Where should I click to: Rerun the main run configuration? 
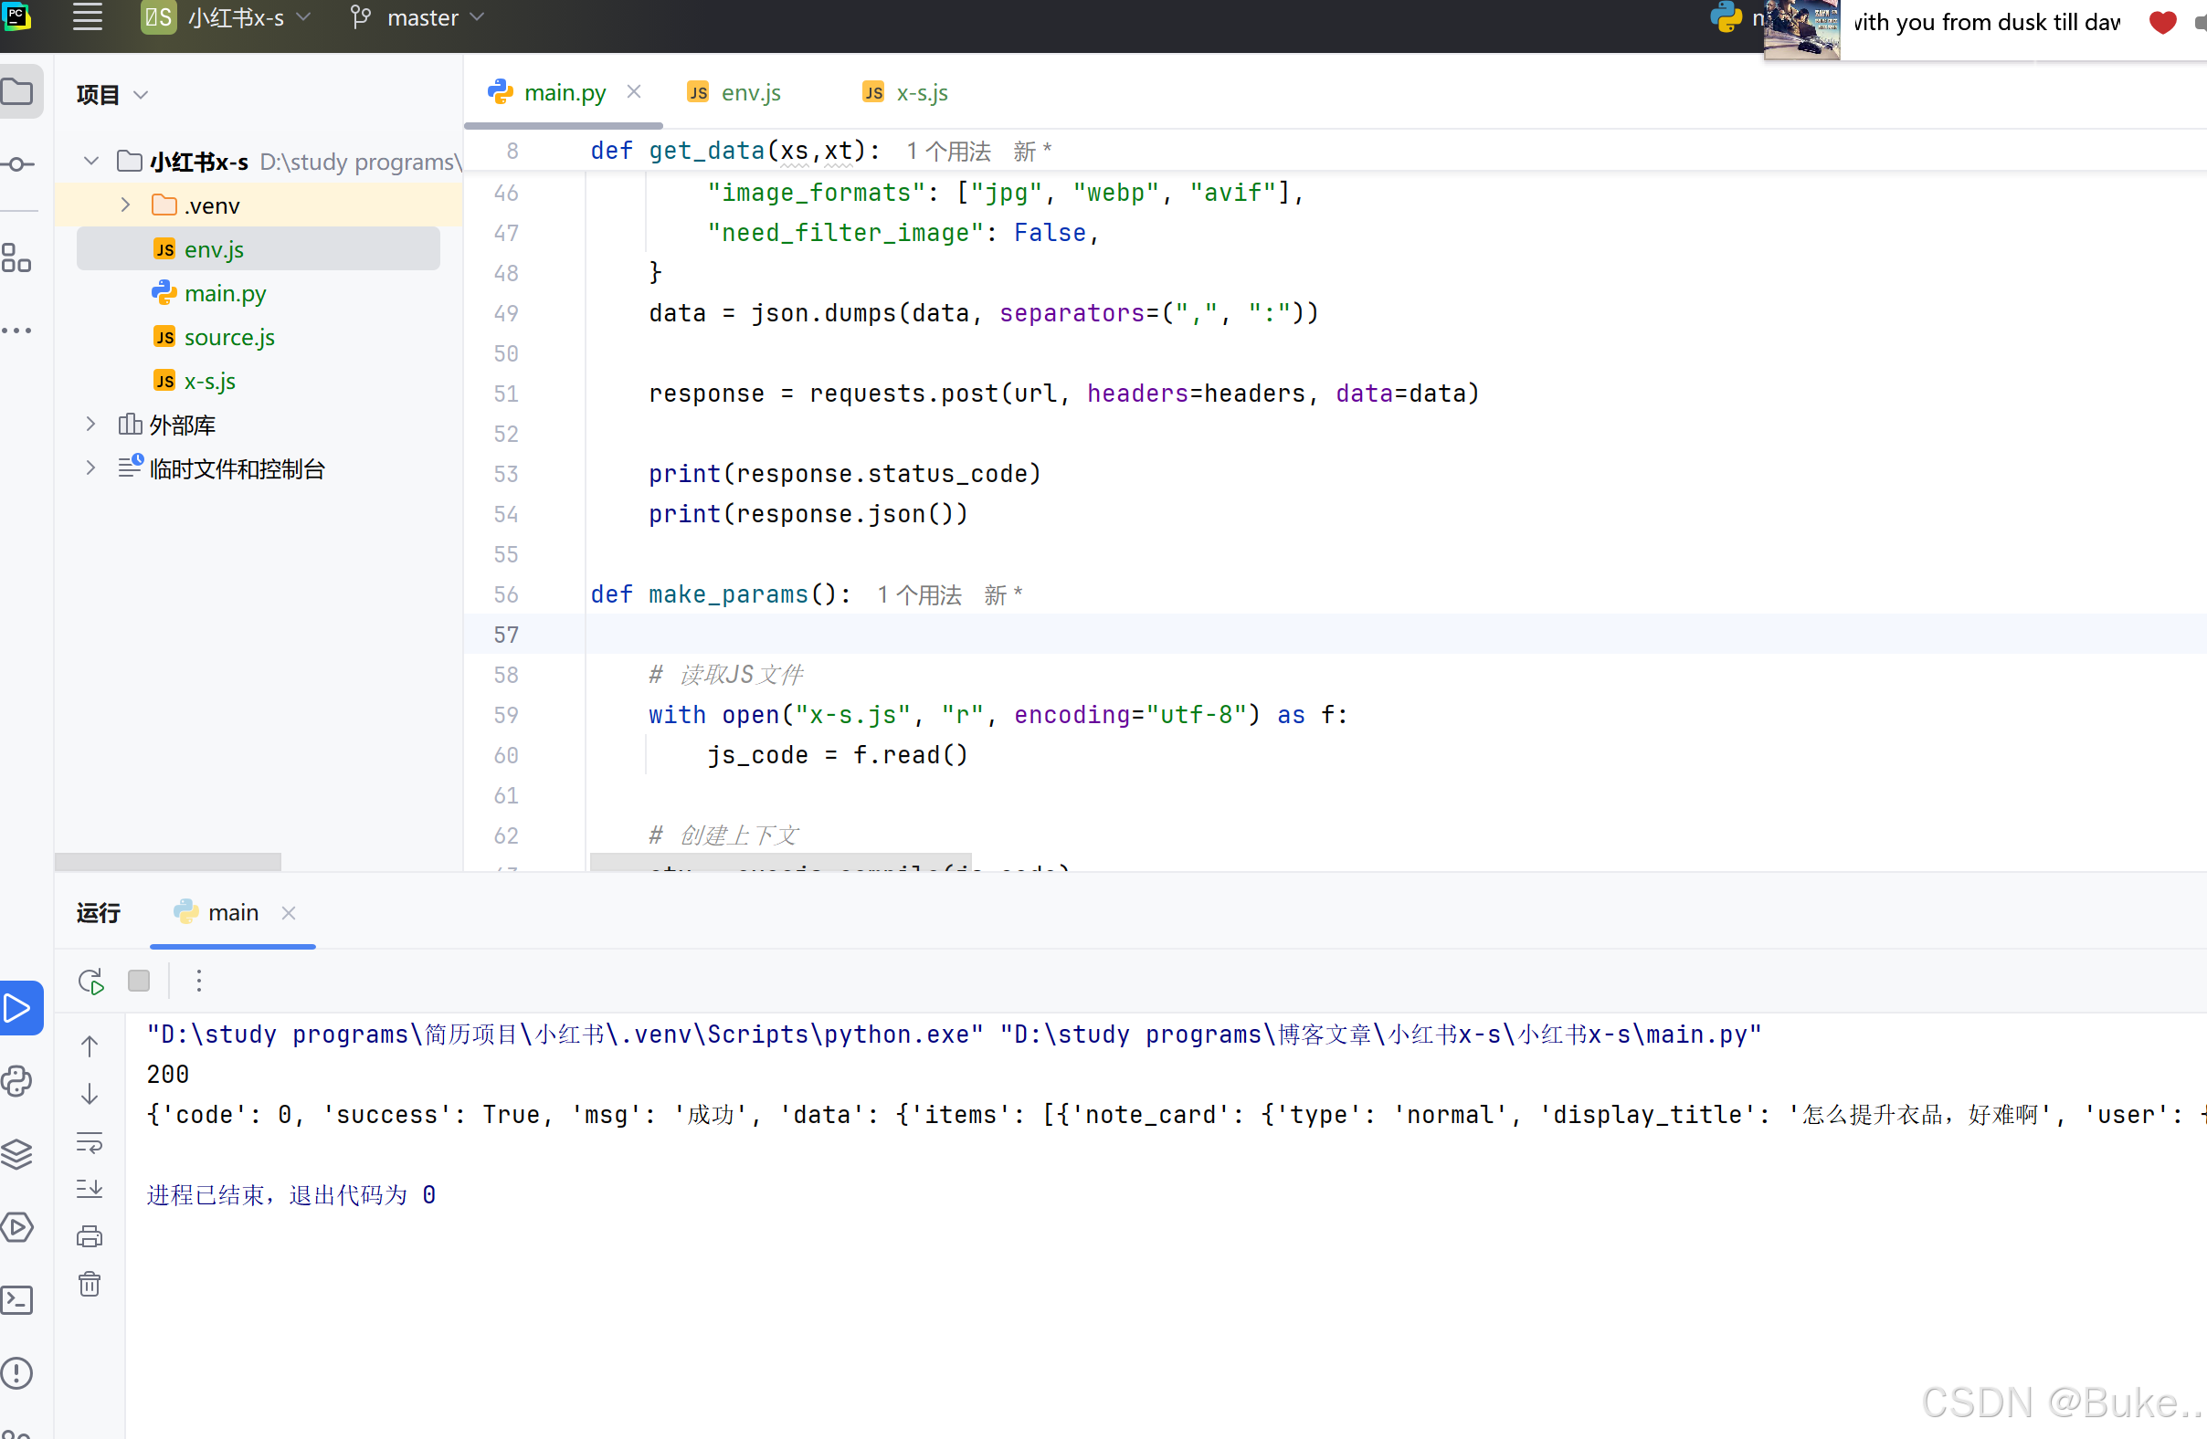(90, 981)
